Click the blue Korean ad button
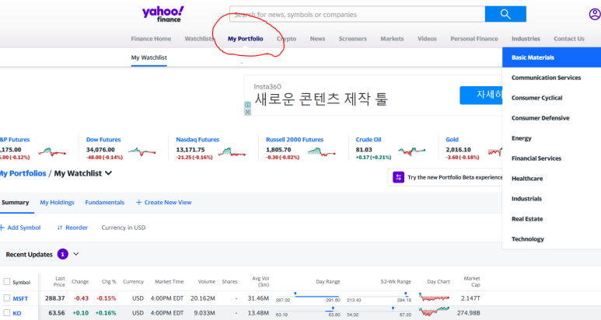This screenshot has width=601, height=320. 481,95
